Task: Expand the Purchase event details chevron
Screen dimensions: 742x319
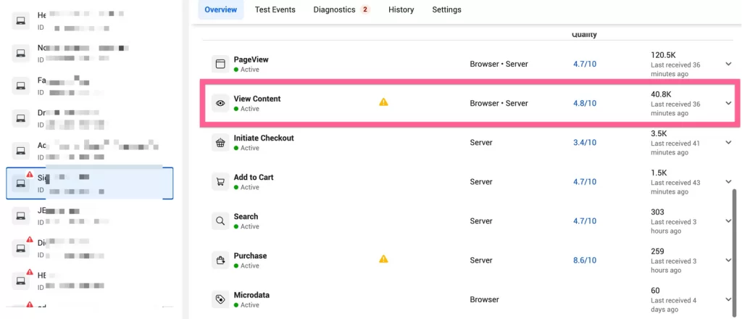Action: (728, 260)
